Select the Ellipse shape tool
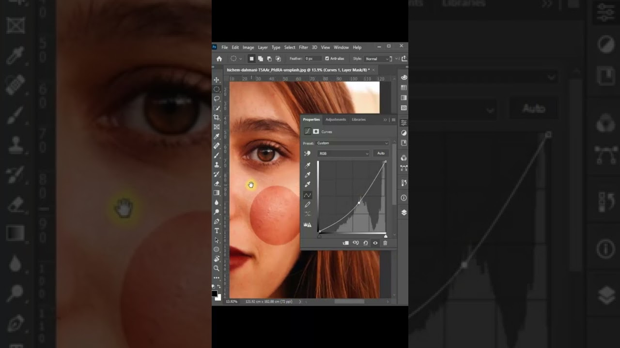 tap(217, 249)
